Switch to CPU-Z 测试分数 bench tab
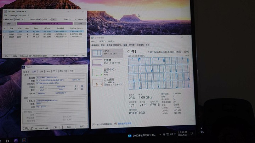Screen dimensions: 255x143 click(x=63, y=71)
